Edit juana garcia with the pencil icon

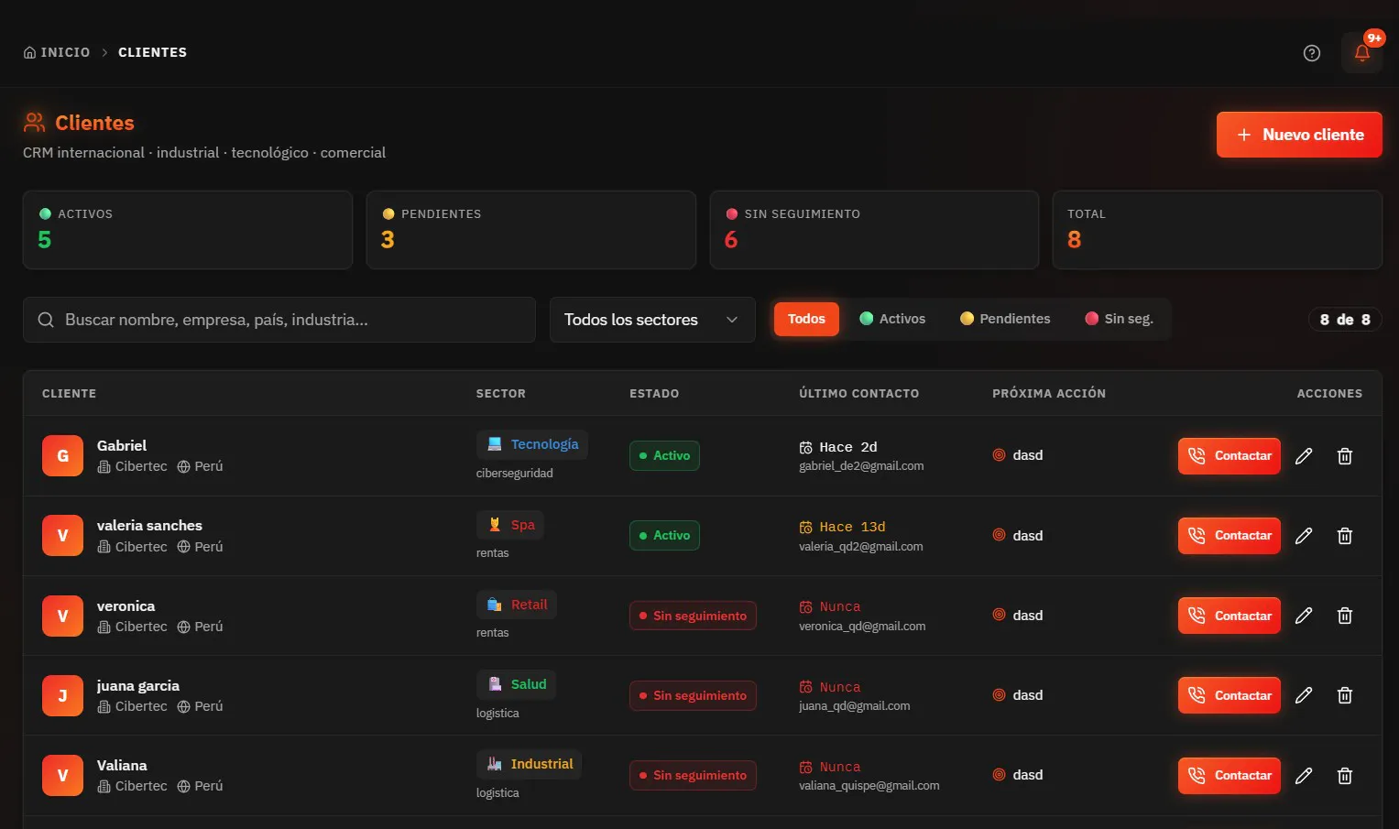1304,695
